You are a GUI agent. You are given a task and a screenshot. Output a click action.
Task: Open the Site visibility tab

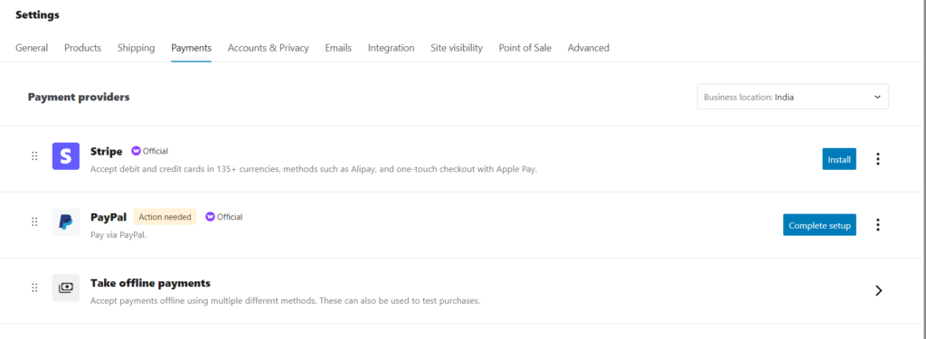[x=457, y=48]
